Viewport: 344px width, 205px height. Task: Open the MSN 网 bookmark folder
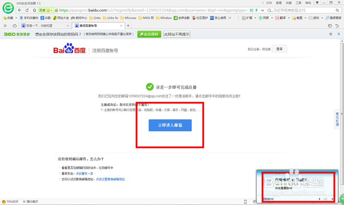[x=146, y=18]
